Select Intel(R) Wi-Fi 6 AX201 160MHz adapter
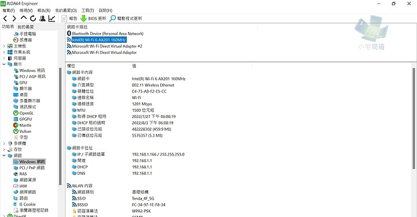 [x=97, y=40]
